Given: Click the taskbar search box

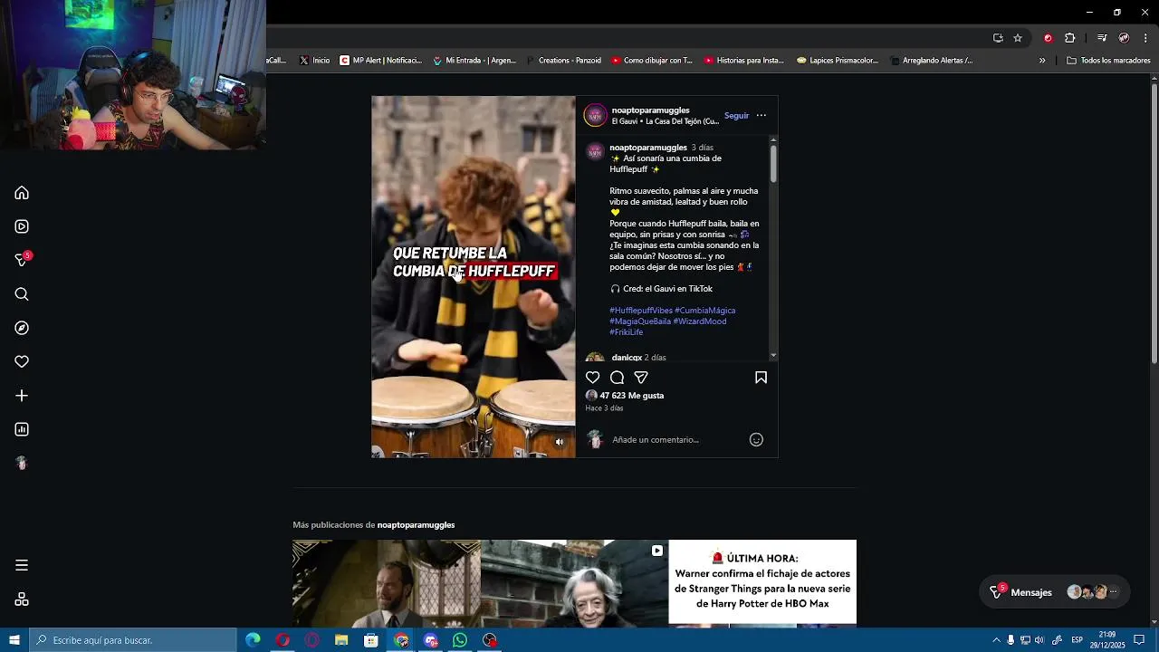Looking at the screenshot, I should coord(133,640).
